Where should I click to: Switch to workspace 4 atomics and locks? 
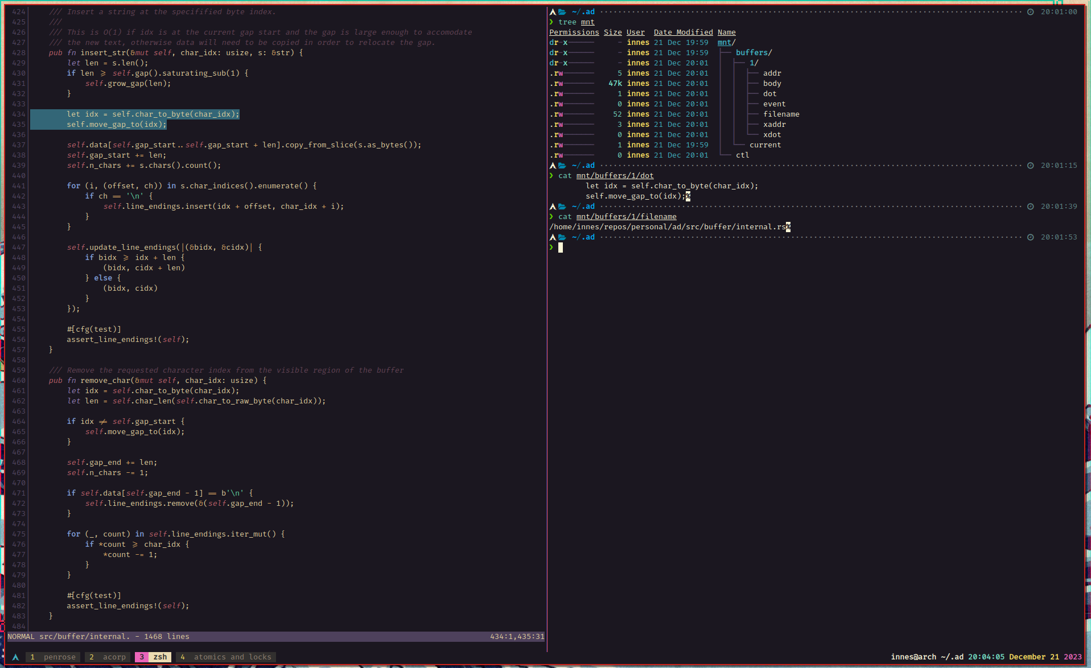(226, 657)
